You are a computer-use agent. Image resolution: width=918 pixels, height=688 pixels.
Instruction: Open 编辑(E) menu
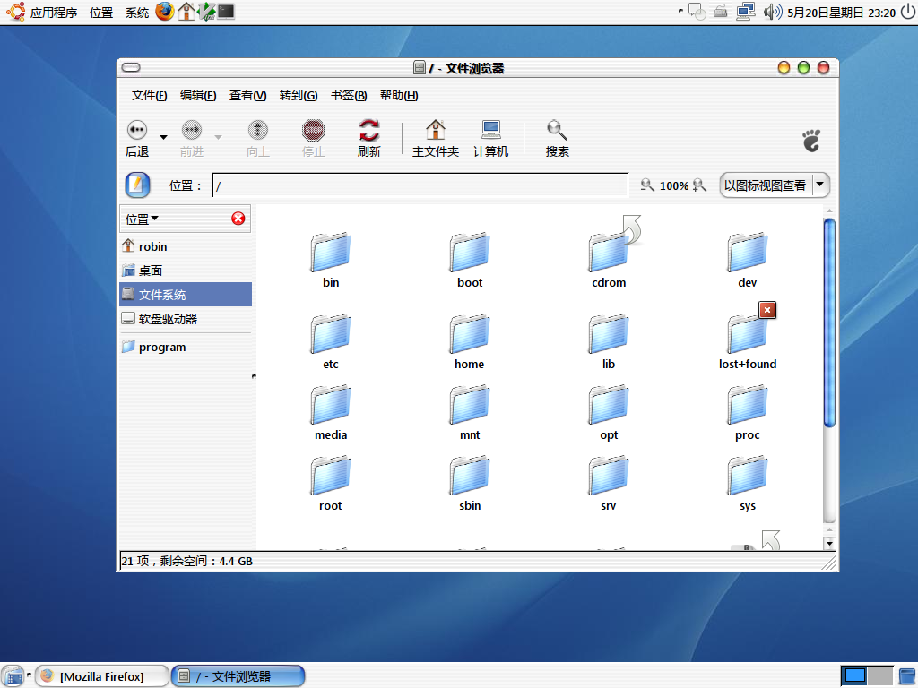pos(198,95)
